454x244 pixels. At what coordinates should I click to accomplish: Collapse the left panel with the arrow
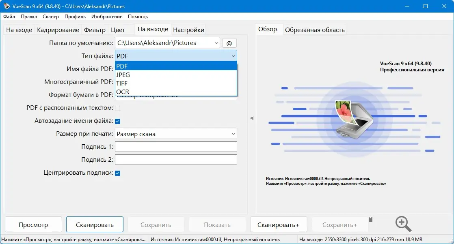point(252,118)
